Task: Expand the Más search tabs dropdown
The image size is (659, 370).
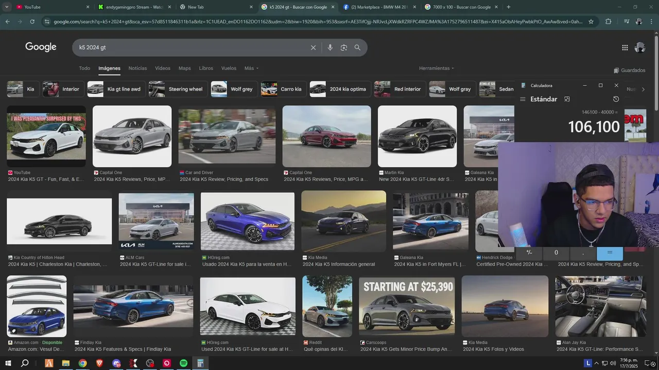Action: click(x=251, y=68)
